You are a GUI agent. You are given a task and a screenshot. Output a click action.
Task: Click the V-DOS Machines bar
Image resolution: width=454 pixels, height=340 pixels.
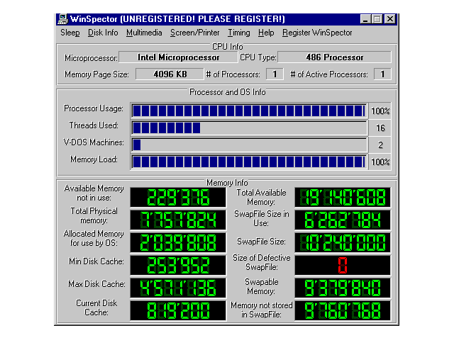[x=248, y=144]
